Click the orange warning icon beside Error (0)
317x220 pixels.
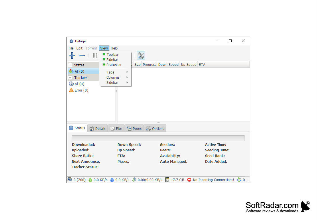point(71,90)
